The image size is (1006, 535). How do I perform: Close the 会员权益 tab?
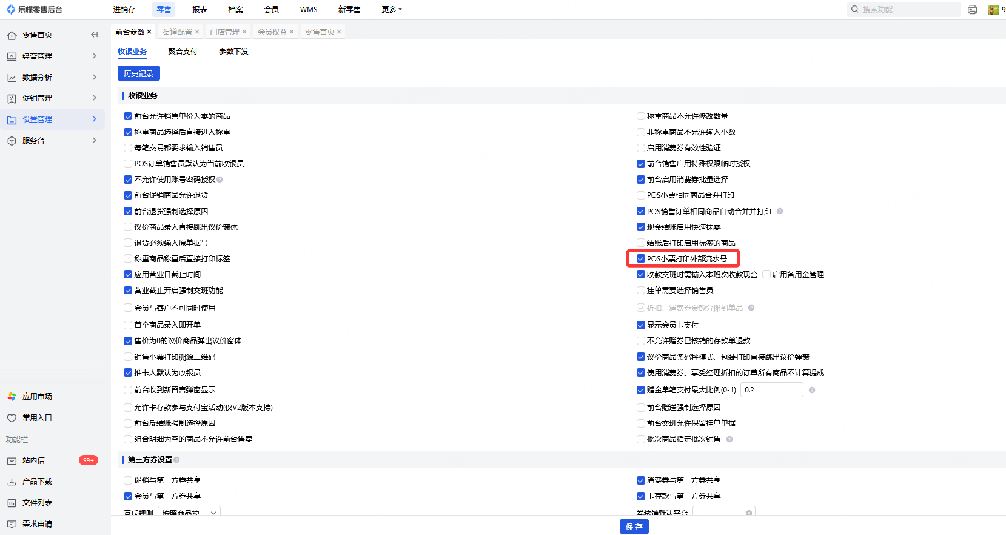pos(292,32)
